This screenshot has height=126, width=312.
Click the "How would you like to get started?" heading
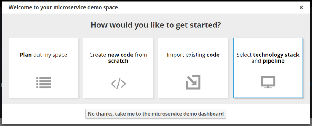pos(156,25)
